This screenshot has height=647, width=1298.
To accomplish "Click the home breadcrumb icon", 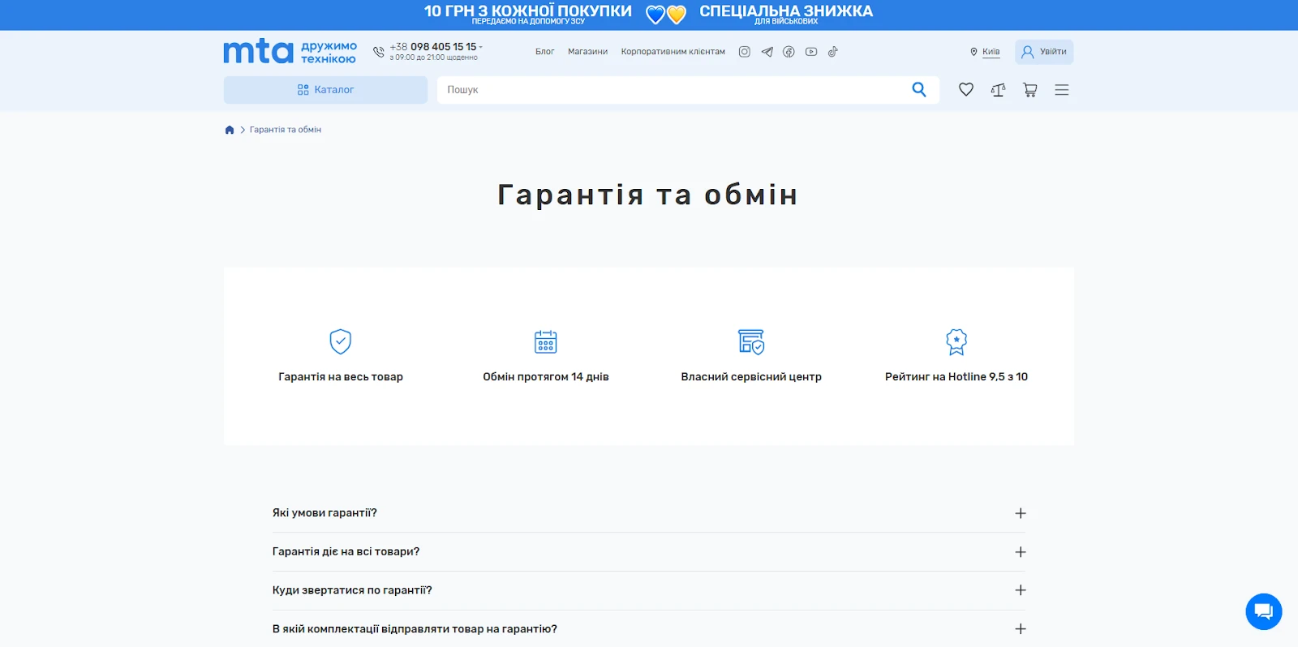I will 230,130.
